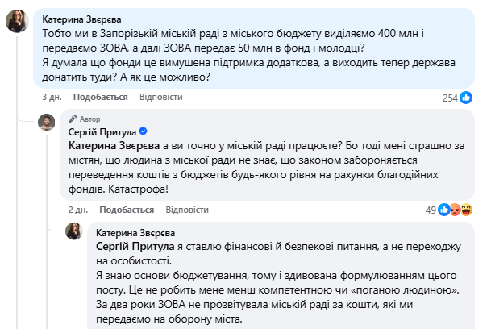Open Катерина Звєрєва's avatar on the top comment
The image size is (491, 329).
click(18, 22)
